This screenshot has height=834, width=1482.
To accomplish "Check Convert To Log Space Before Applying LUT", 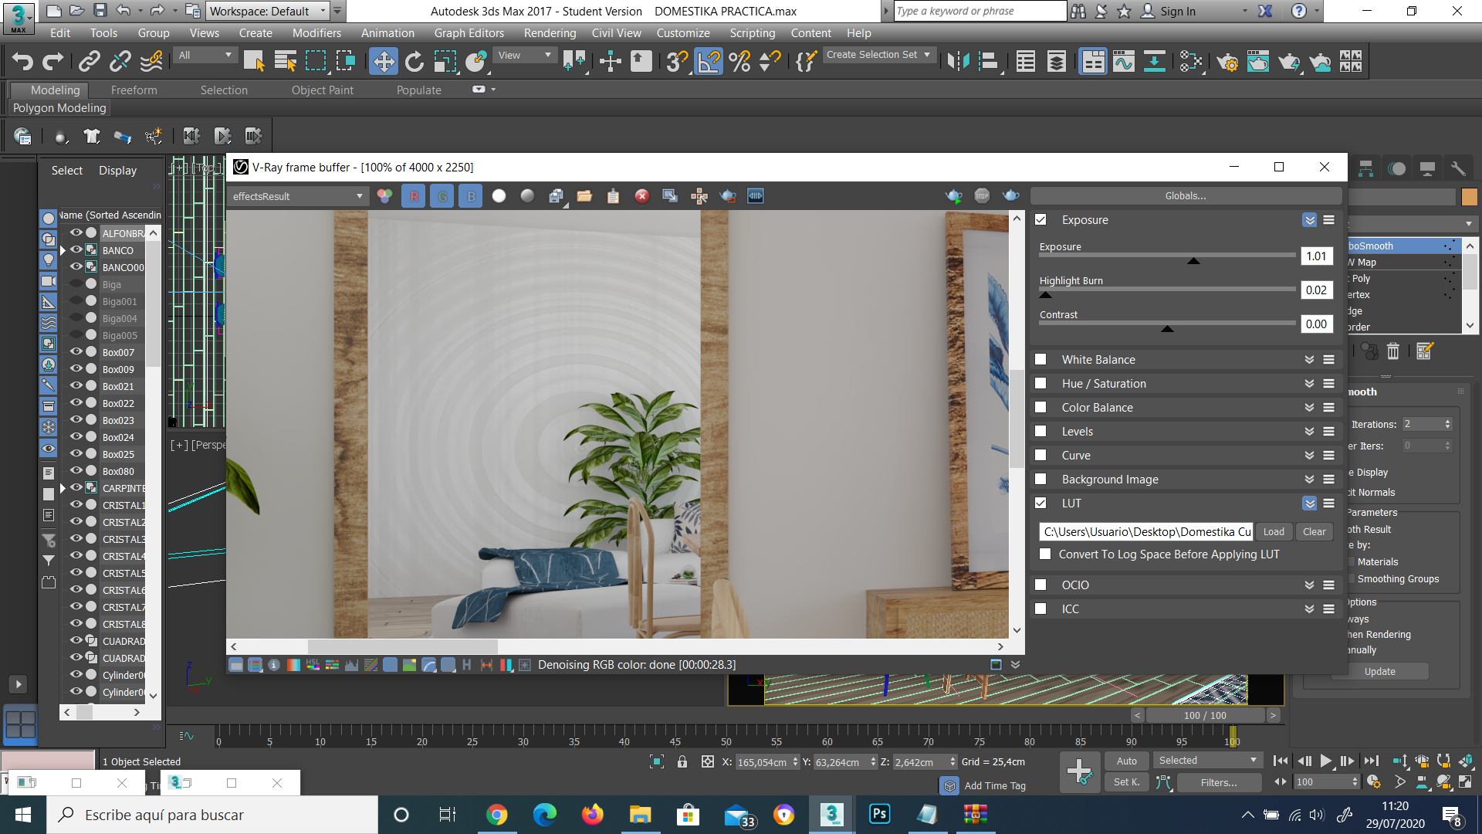I will pyautogui.click(x=1045, y=554).
